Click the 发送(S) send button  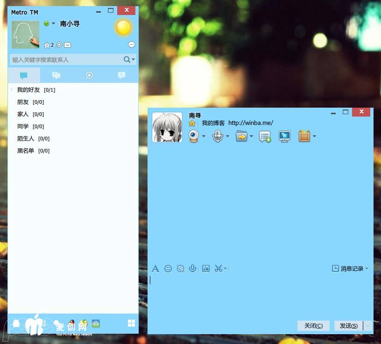(348, 326)
